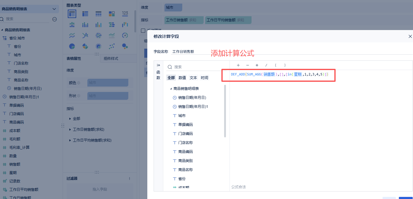
Task: Click the dialog field list scrollbar
Action: point(225,111)
